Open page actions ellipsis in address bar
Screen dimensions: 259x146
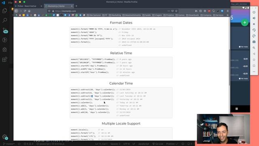pos(168,11)
